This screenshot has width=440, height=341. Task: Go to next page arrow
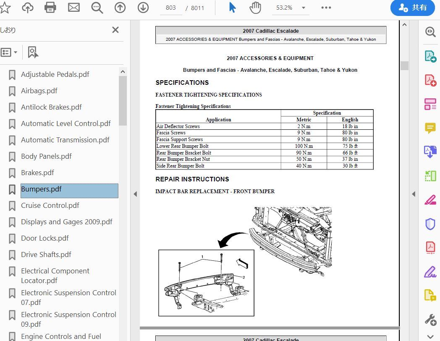pos(143,8)
